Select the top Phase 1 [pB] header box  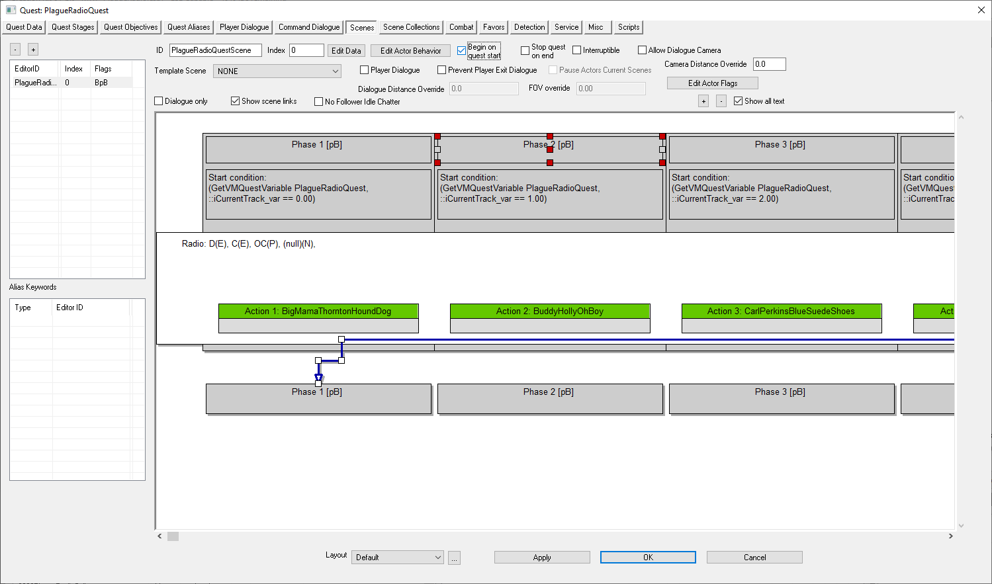(318, 149)
